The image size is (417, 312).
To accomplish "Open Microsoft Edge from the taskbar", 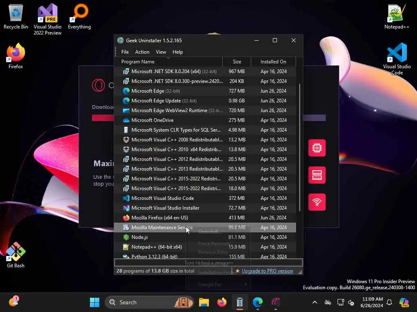I will tap(257, 302).
